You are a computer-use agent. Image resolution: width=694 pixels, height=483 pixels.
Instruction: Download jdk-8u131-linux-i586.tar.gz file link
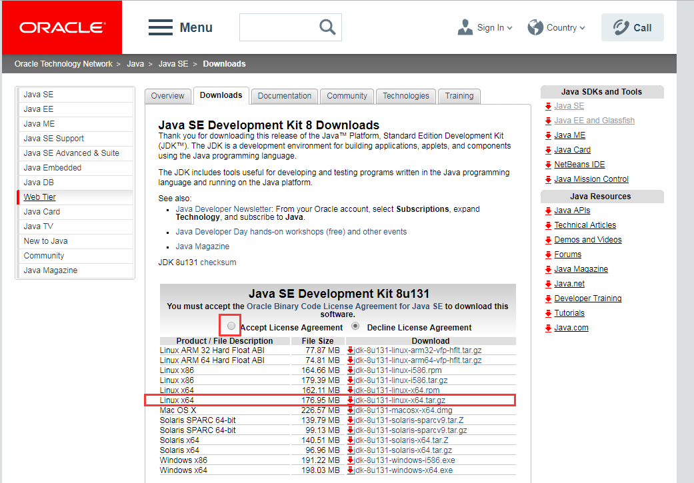[401, 380]
